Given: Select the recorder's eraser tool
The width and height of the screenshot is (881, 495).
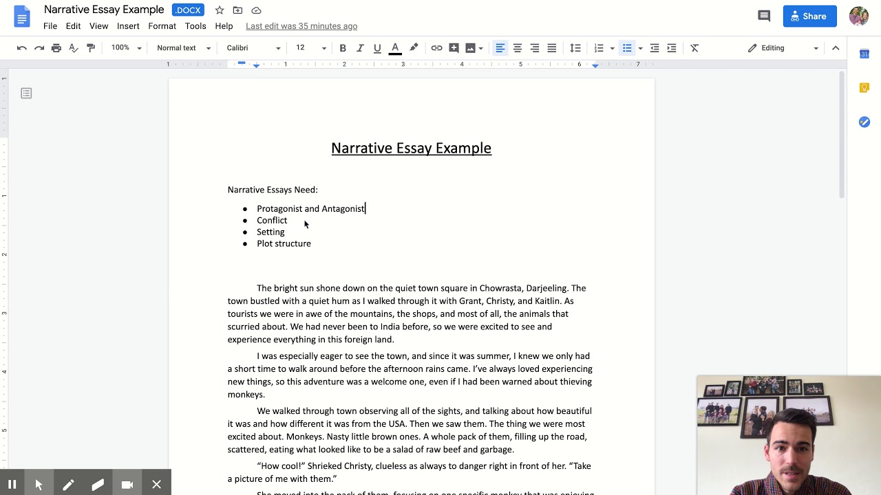Looking at the screenshot, I should (97, 485).
